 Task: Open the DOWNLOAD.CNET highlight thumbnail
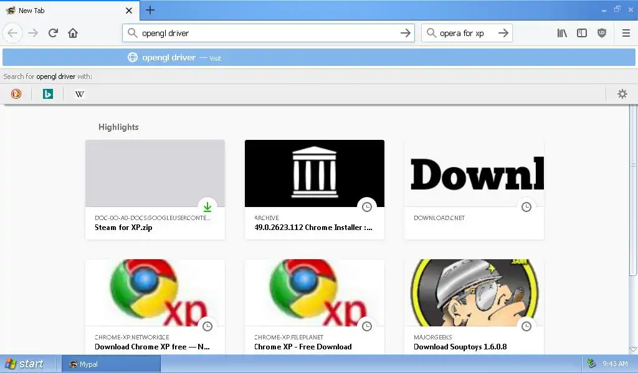tap(474, 173)
